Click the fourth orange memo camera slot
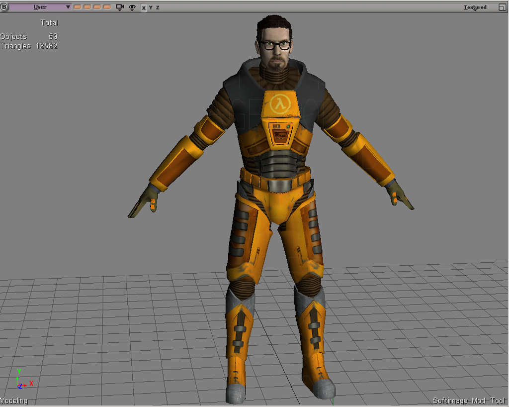The height and width of the screenshot is (407, 509). coord(107,7)
